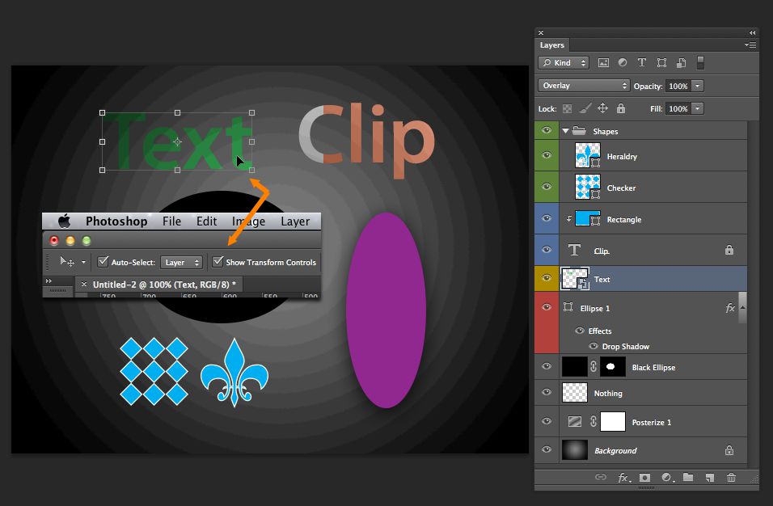
Task: Click the trash icon to delete layer
Action: click(x=731, y=478)
